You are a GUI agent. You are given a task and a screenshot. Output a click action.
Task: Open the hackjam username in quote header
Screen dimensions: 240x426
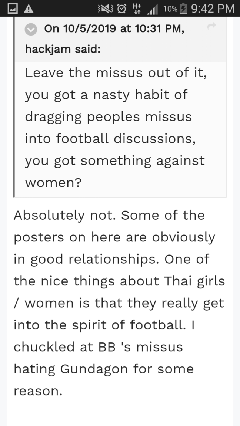coord(48,49)
